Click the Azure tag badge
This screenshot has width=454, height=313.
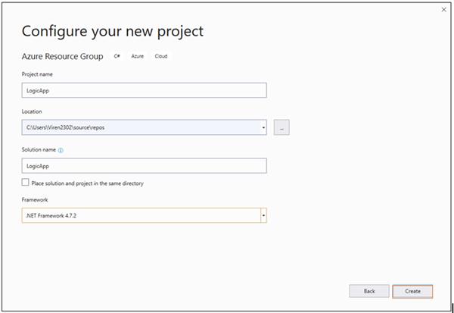coord(137,56)
